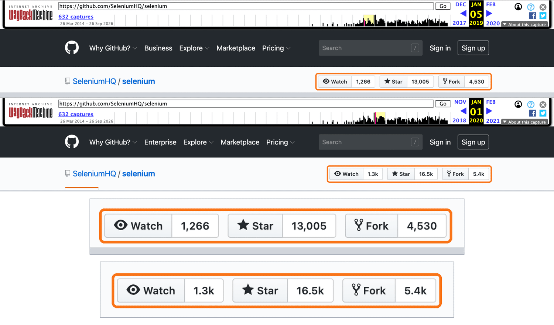Expand Explore menu next to Enterprise

pos(198,142)
